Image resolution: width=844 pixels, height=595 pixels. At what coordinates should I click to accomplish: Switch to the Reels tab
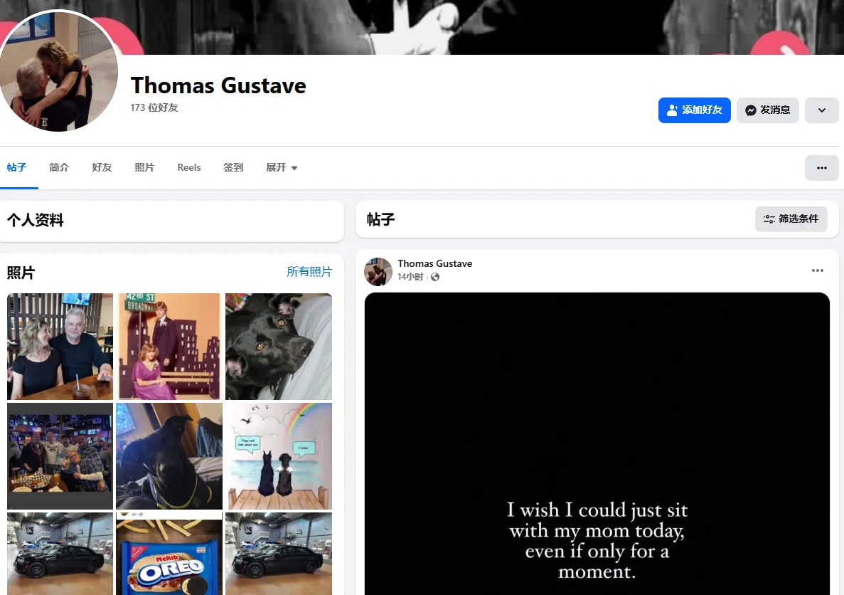pyautogui.click(x=189, y=168)
